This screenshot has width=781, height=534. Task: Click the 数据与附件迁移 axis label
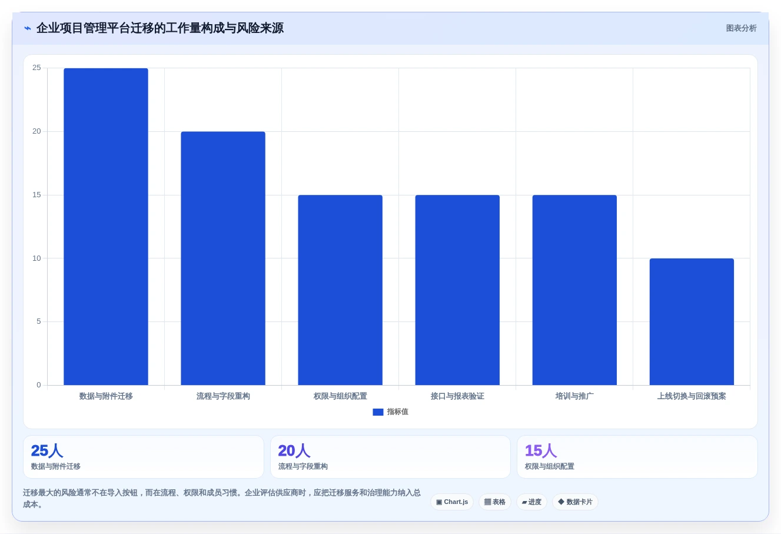[106, 396]
